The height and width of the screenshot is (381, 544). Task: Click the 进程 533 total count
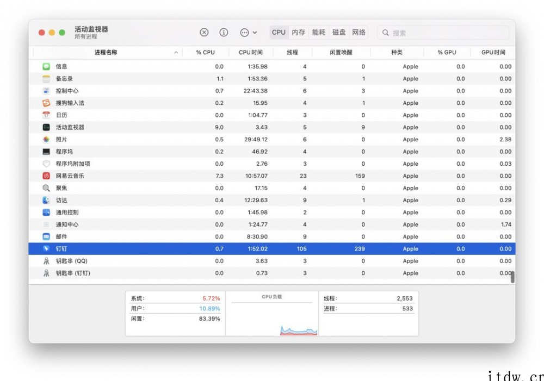(x=368, y=308)
